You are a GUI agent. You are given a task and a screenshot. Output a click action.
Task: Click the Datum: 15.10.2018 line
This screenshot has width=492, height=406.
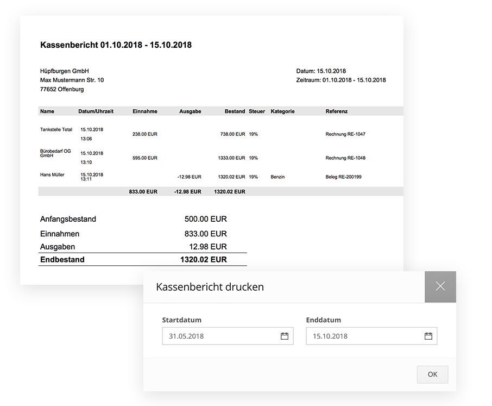[321, 71]
